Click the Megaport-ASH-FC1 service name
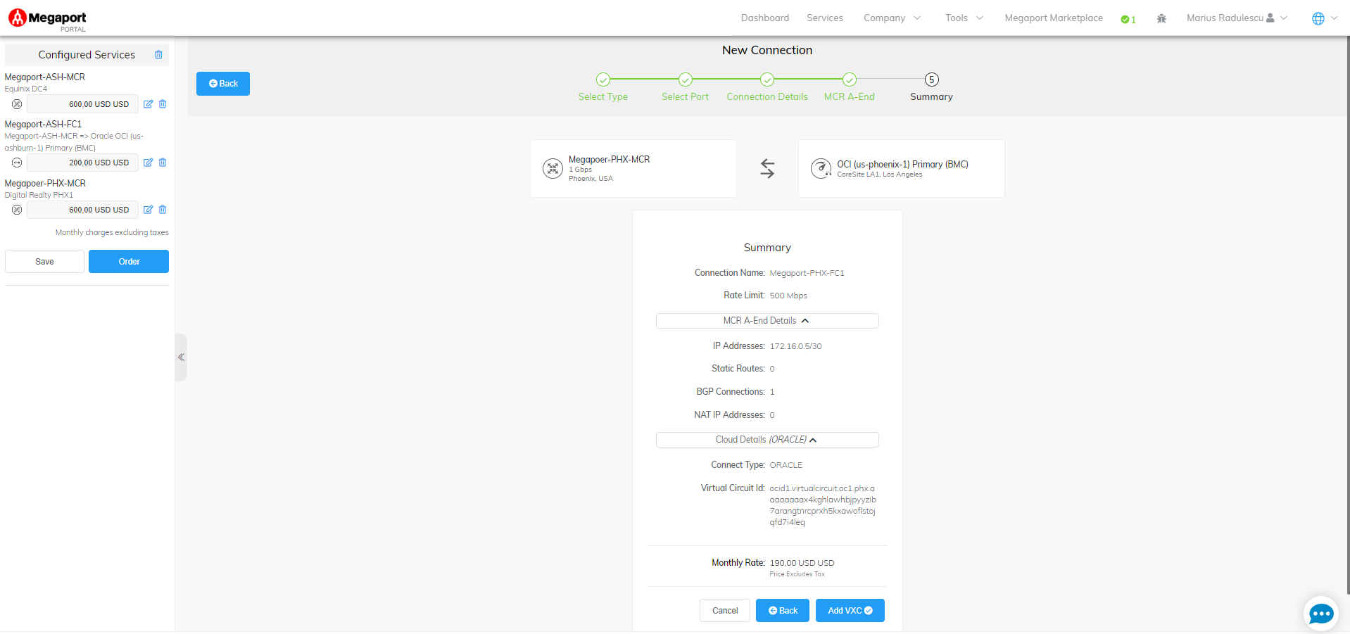 tap(43, 125)
